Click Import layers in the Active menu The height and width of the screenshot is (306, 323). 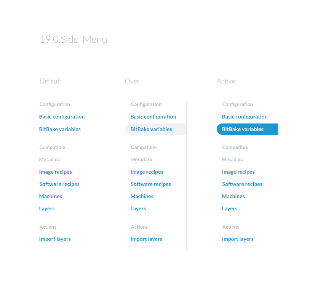[x=238, y=239]
